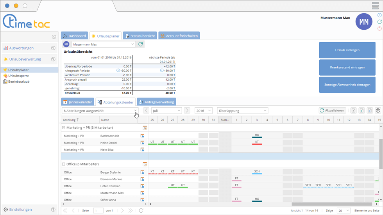Click the refresh icon beside Mustermann Max dropdown
Viewport: 383px width, 215px height.
[141, 44]
